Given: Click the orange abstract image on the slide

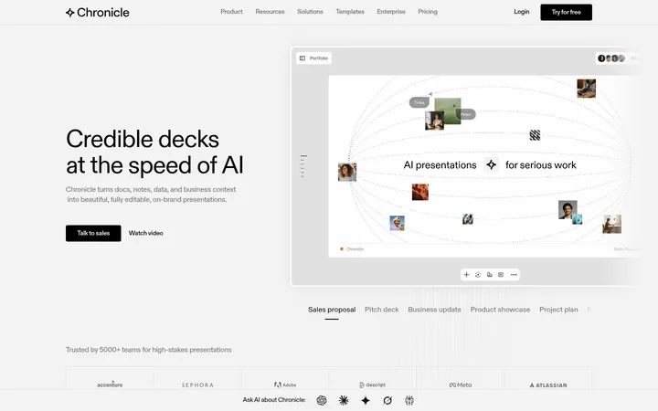Looking at the screenshot, I should [x=420, y=192].
